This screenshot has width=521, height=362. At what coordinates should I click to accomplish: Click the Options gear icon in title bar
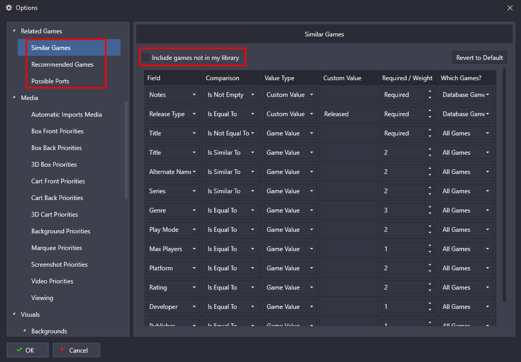(x=9, y=8)
